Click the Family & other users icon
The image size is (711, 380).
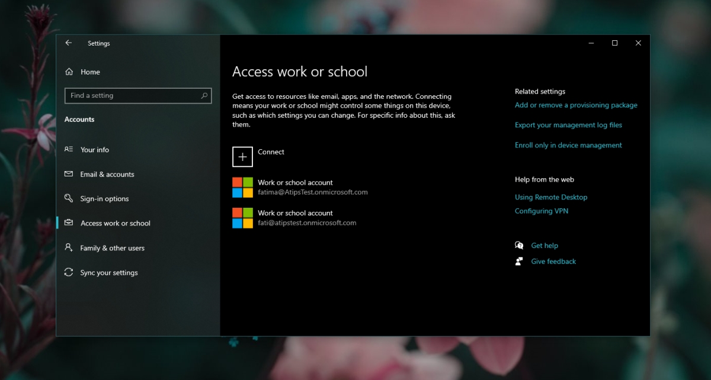click(x=69, y=248)
